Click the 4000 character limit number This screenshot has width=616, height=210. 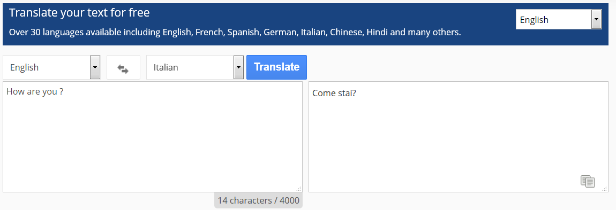pyautogui.click(x=291, y=200)
